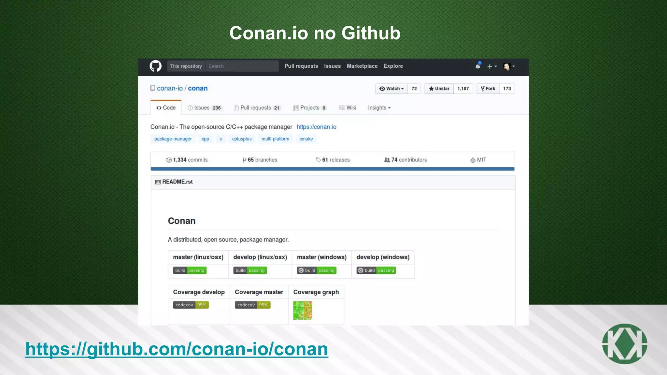The width and height of the screenshot is (667, 375).
Task: Open the user avatar menu
Action: [509, 66]
